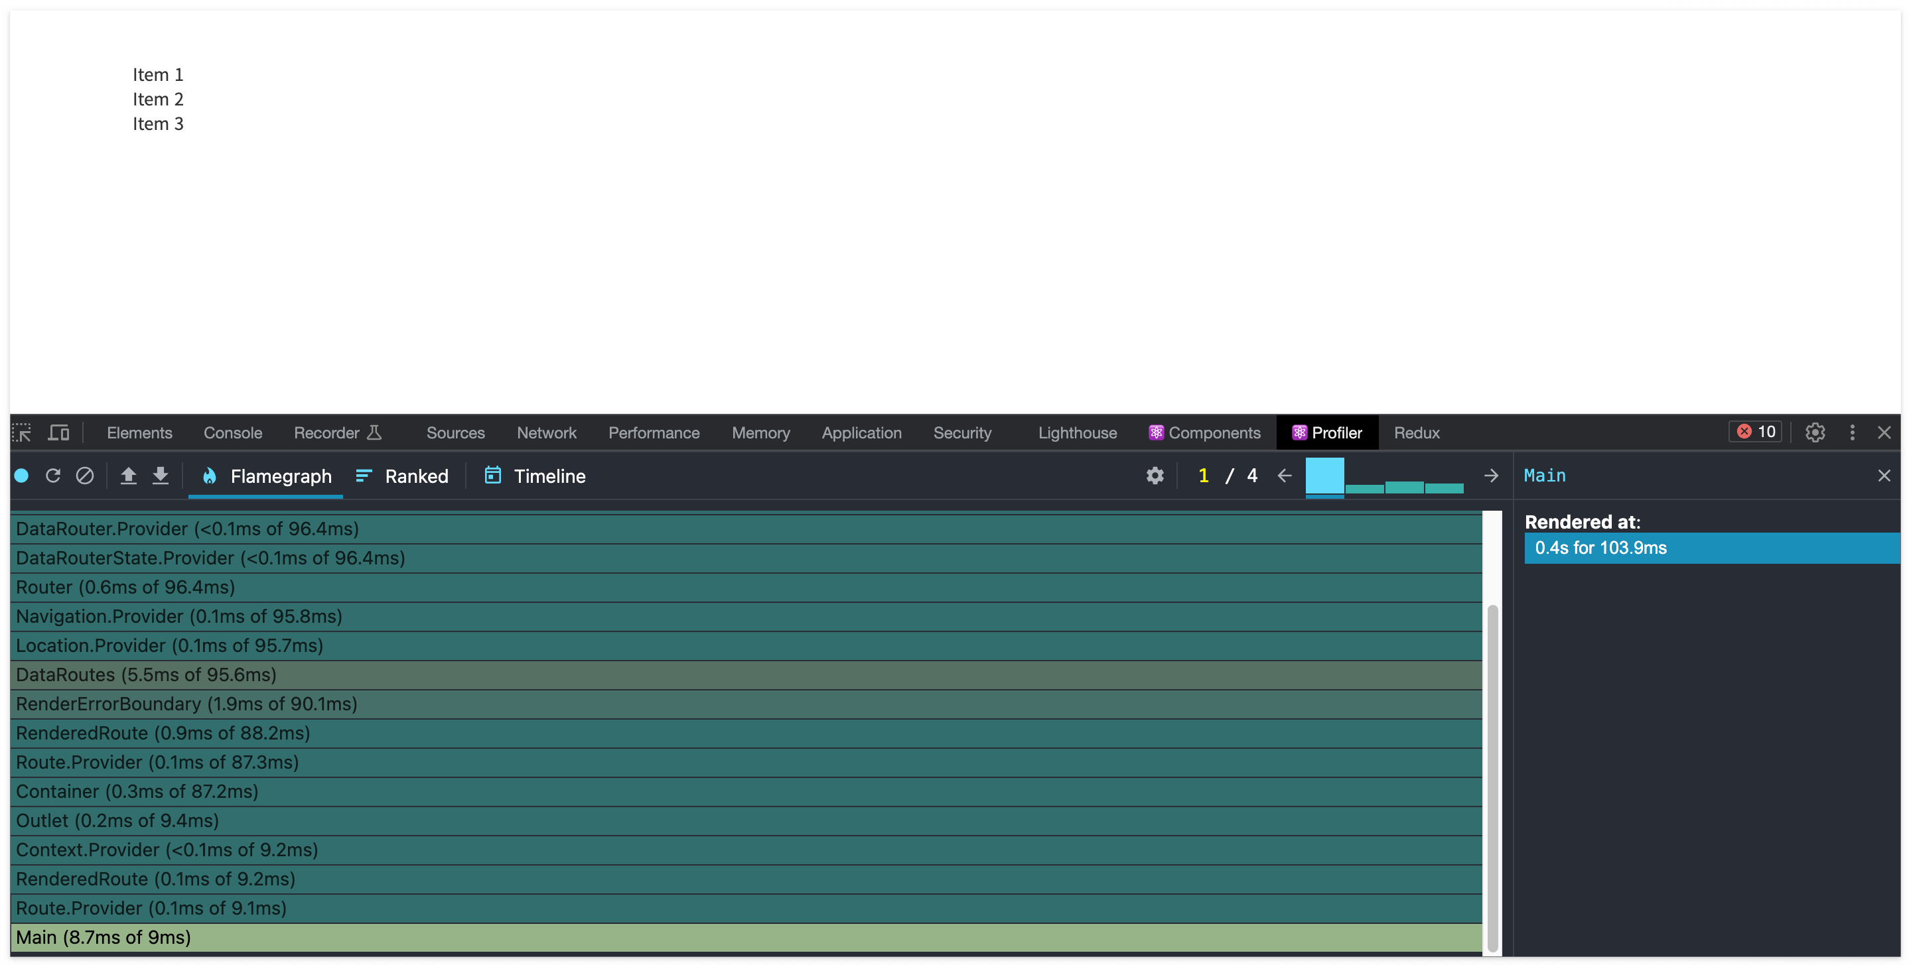Select the first tall commit bar
This screenshot has height=967, width=1911.
pyautogui.click(x=1324, y=476)
